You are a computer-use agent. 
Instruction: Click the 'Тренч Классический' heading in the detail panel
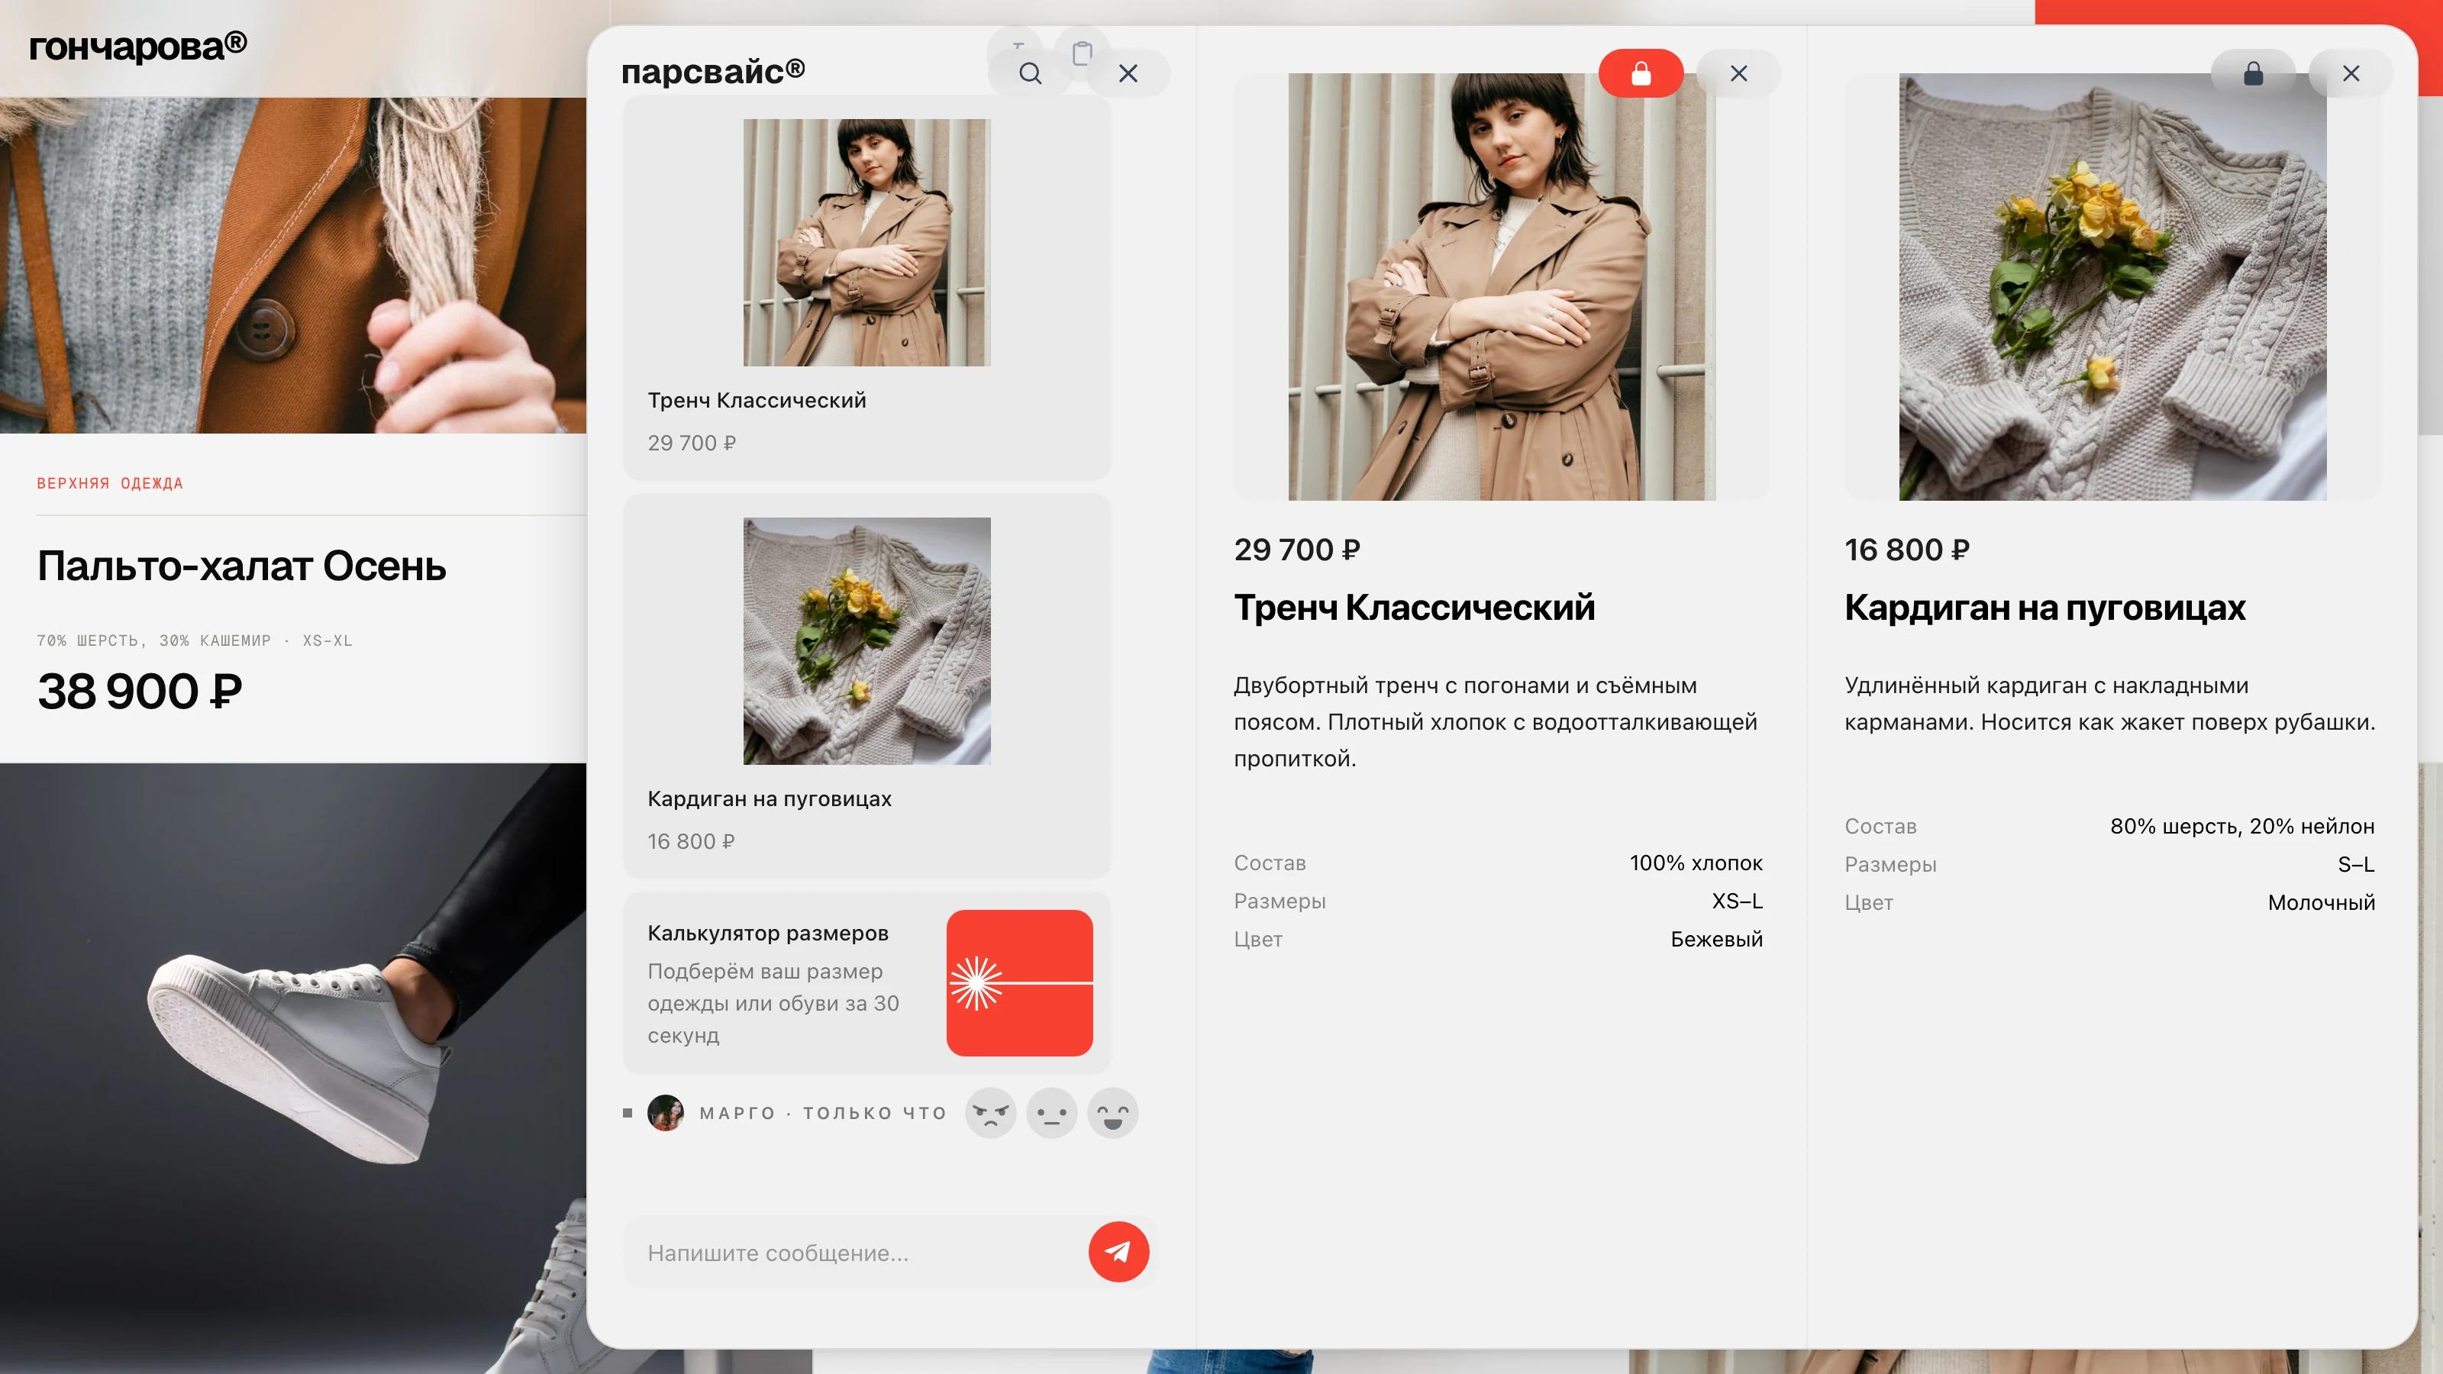pos(1414,607)
